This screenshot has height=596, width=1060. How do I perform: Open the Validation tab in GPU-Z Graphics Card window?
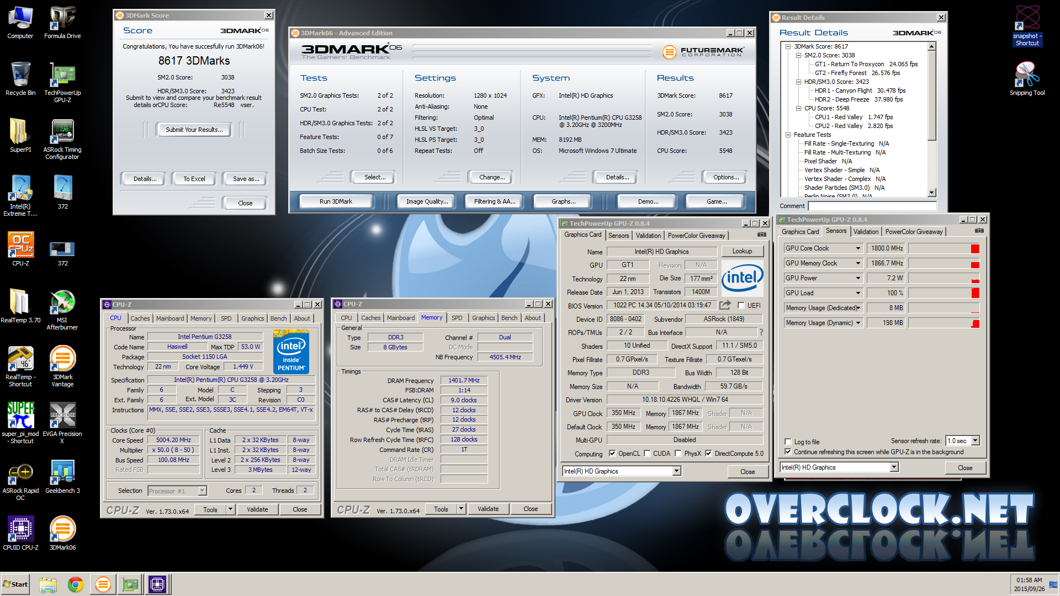pyautogui.click(x=648, y=236)
